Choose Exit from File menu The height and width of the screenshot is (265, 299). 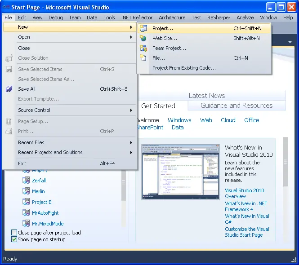coord(70,163)
